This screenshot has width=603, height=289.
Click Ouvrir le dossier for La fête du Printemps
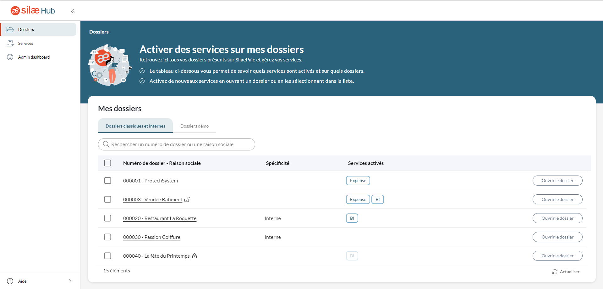pyautogui.click(x=557, y=256)
